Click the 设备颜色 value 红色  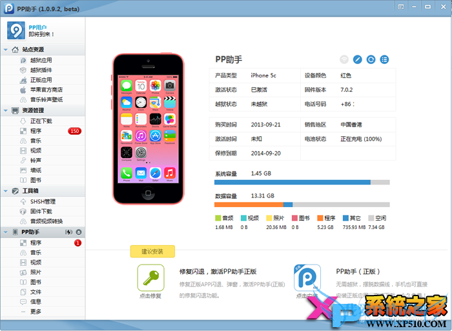(x=345, y=75)
